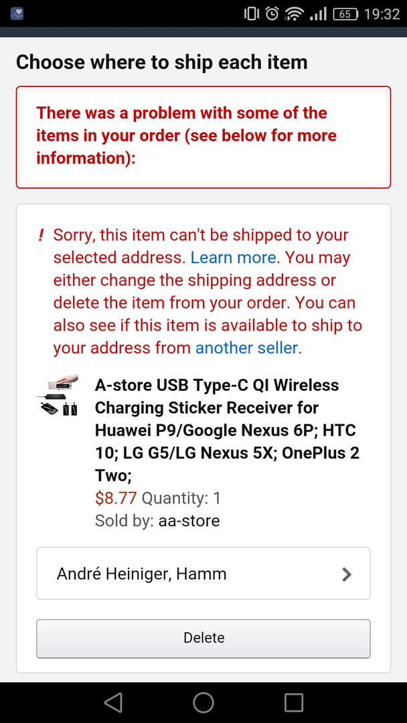Image resolution: width=407 pixels, height=723 pixels.
Task: Tap the Android back navigation triangle
Action: 113,702
